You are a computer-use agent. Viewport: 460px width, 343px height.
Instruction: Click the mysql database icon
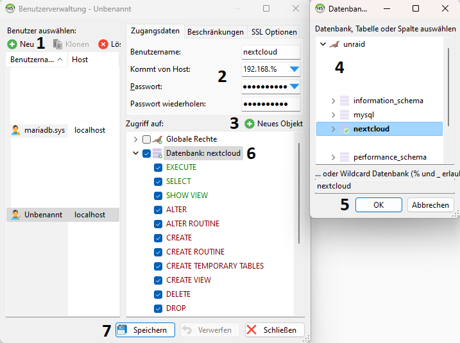(x=345, y=115)
